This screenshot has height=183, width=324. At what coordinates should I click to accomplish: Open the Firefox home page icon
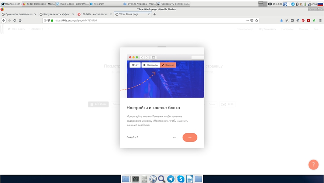[x=20, y=20]
